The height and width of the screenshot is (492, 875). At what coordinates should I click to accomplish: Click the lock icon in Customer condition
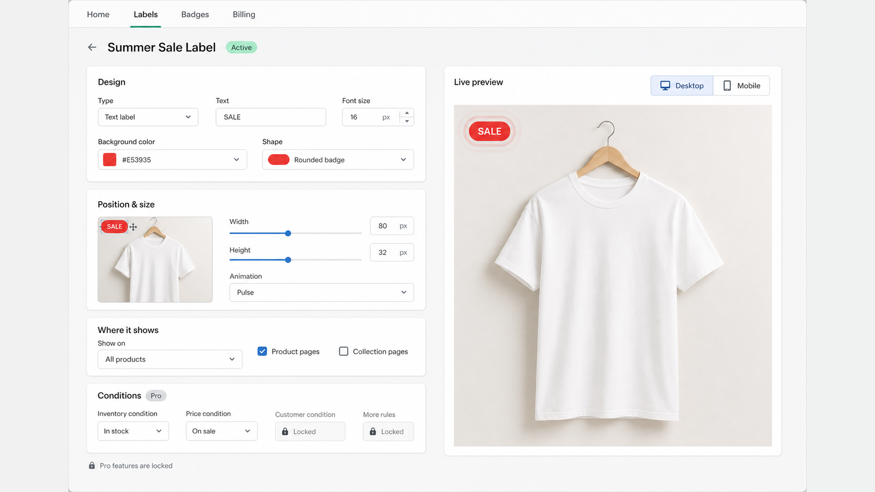click(285, 432)
